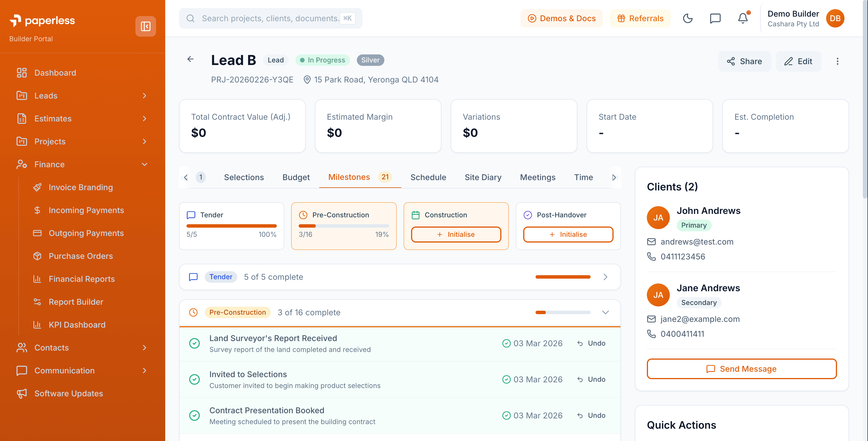The height and width of the screenshot is (441, 868).
Task: Expand the Leads sidebar section
Action: (x=145, y=96)
